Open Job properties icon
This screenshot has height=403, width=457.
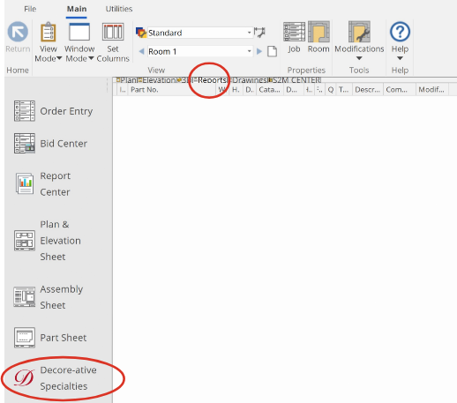coord(294,32)
